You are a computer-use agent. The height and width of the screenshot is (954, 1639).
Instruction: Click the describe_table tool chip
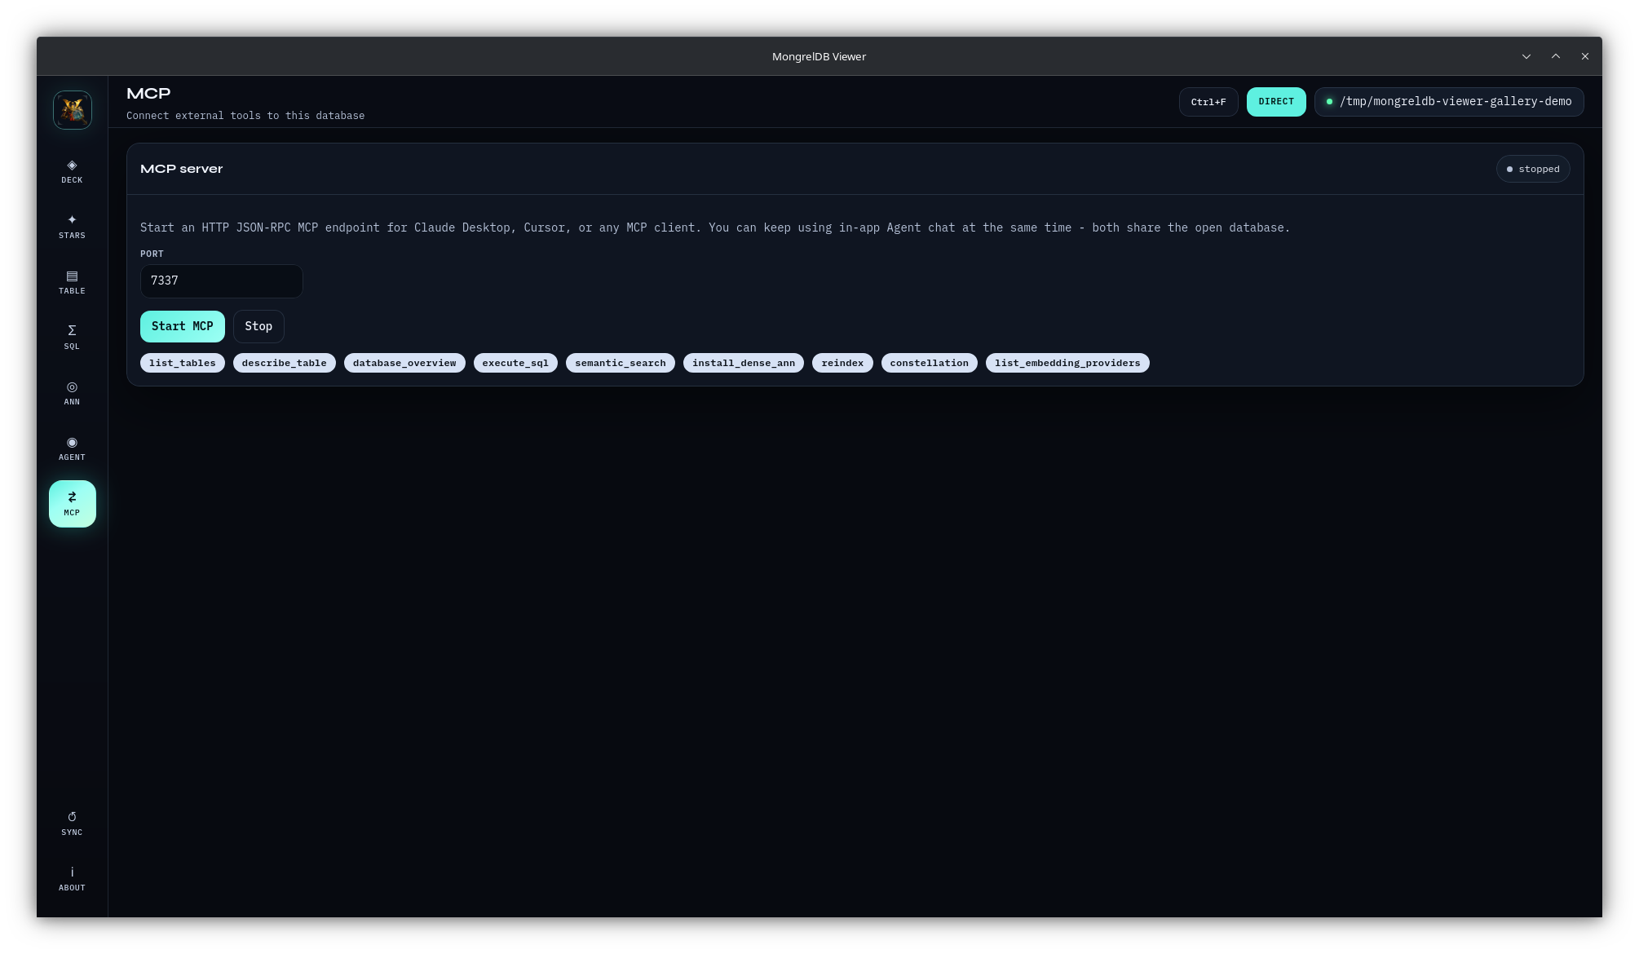click(x=285, y=363)
